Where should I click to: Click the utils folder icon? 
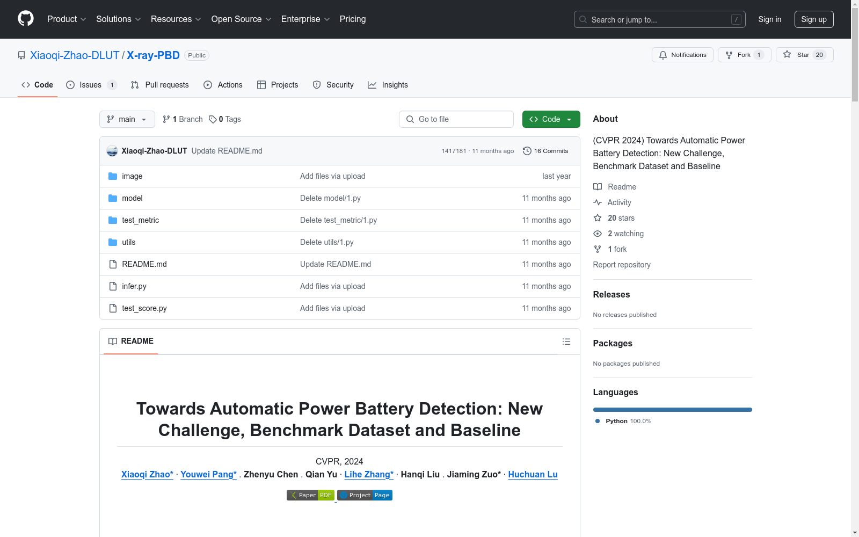[113, 242]
